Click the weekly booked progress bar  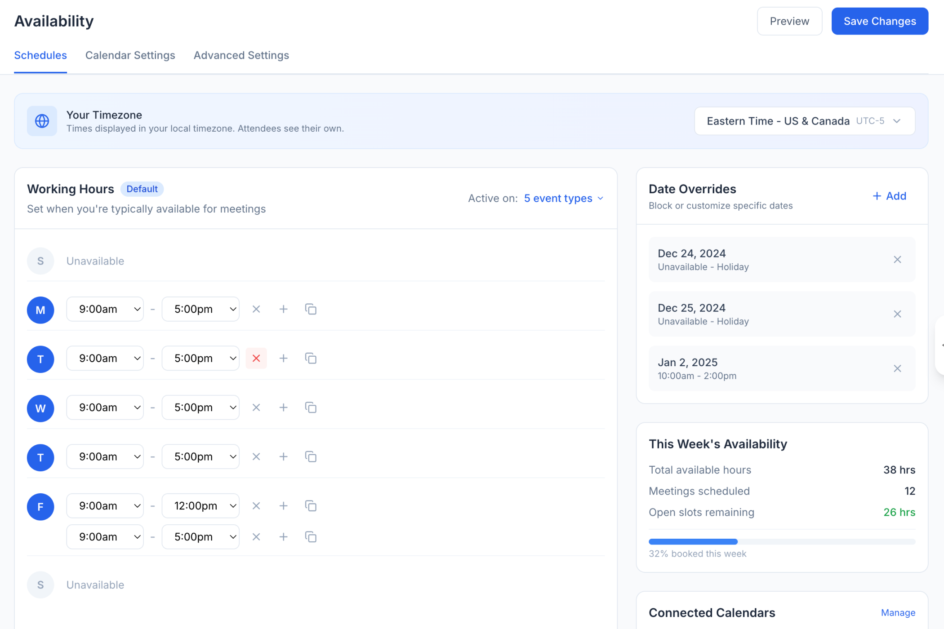click(x=782, y=542)
